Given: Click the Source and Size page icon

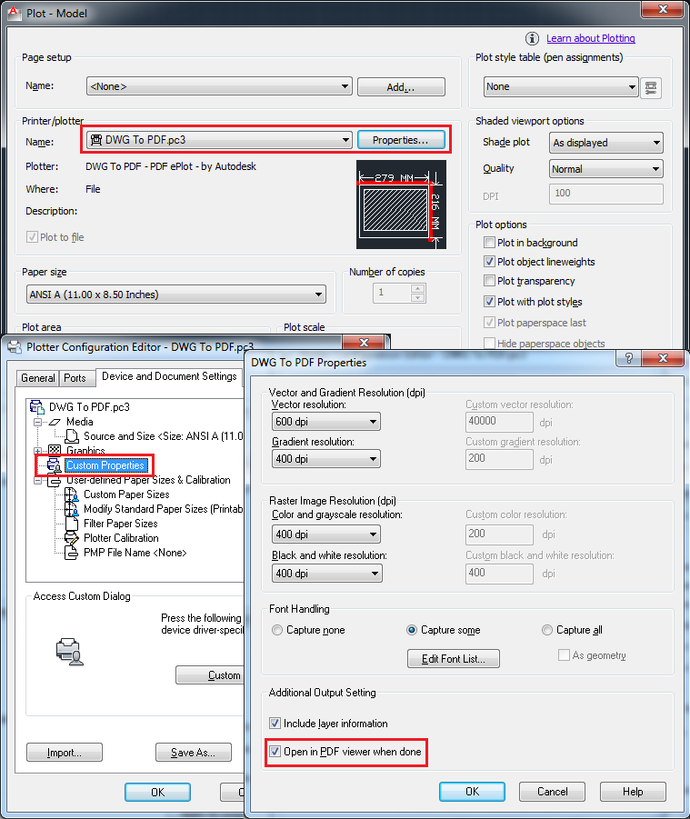Looking at the screenshot, I should coord(72,436).
